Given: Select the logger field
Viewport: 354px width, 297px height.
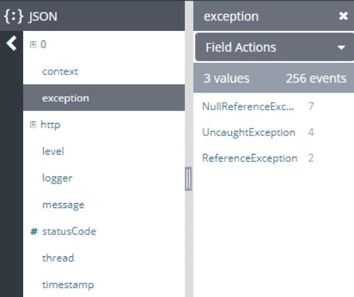Looking at the screenshot, I should 57,178.
